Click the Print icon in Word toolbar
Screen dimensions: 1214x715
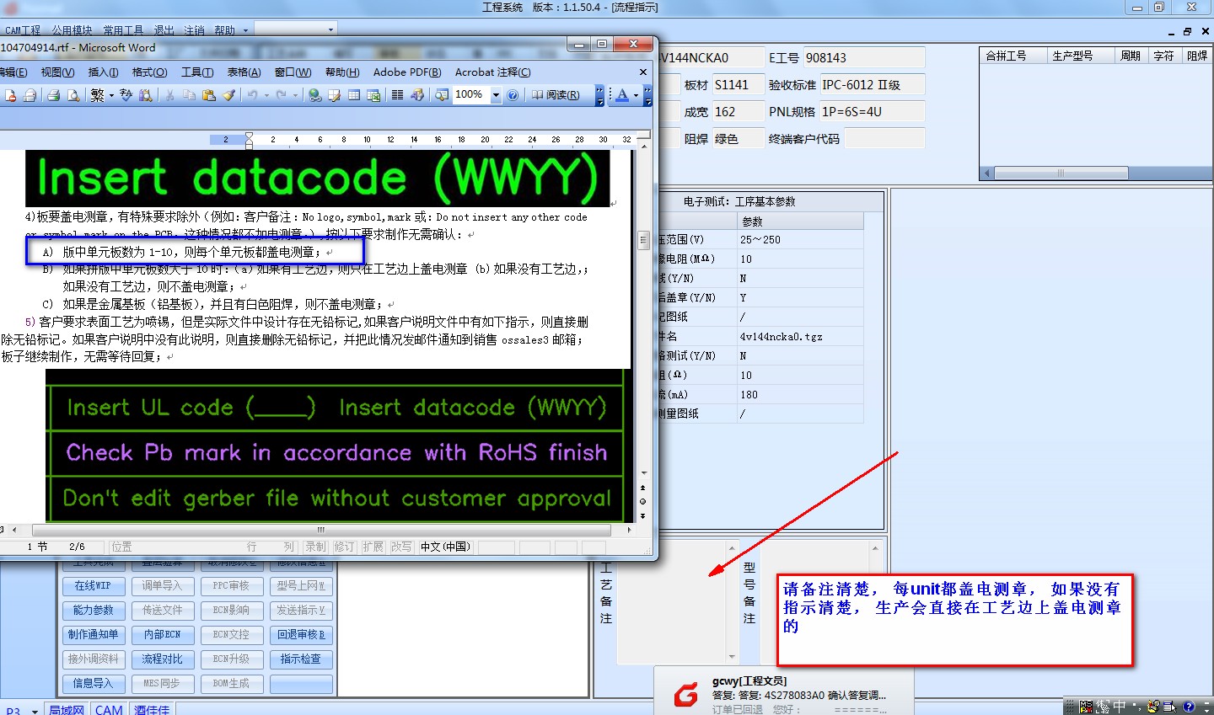coord(53,95)
